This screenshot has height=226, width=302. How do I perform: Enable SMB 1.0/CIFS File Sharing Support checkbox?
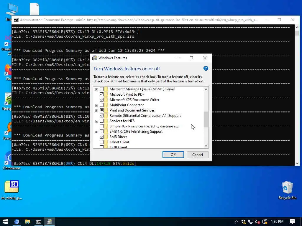coord(101,132)
